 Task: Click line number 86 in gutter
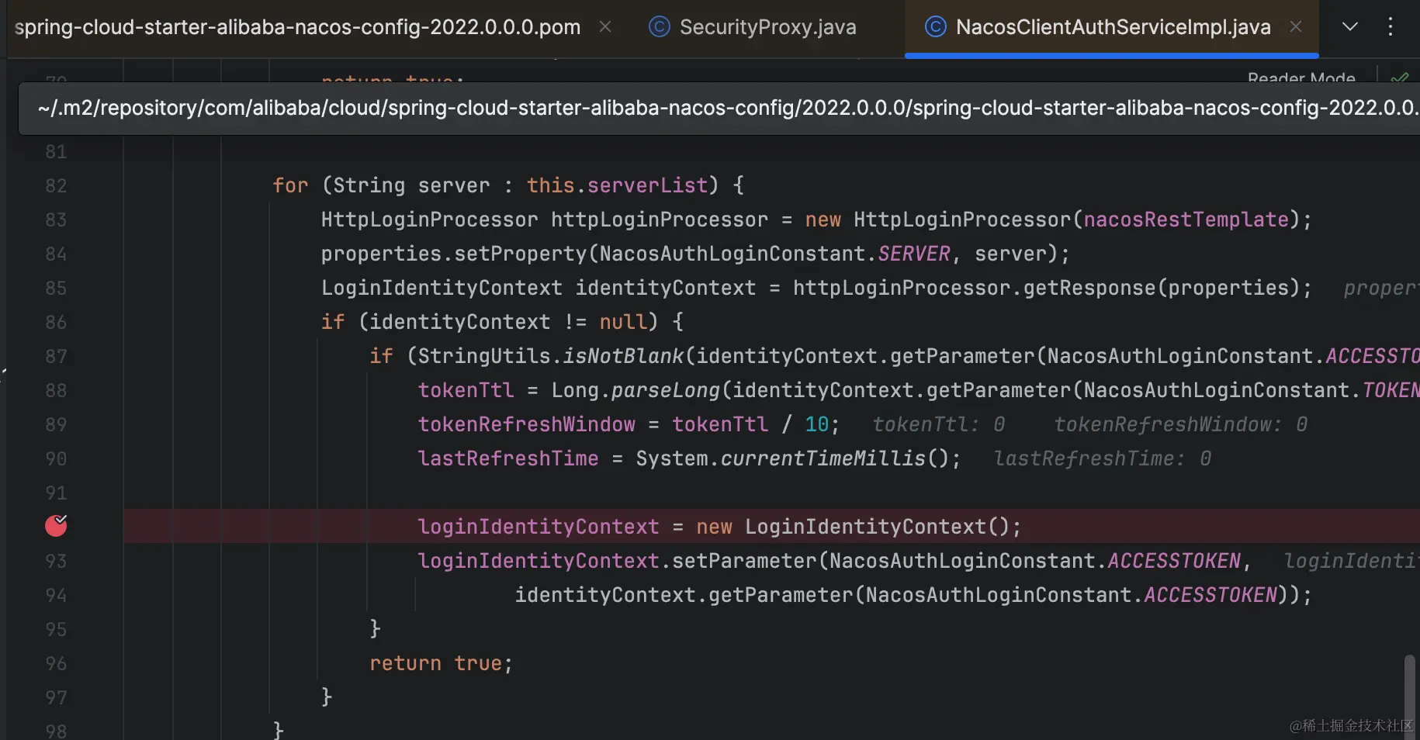pyautogui.click(x=56, y=322)
